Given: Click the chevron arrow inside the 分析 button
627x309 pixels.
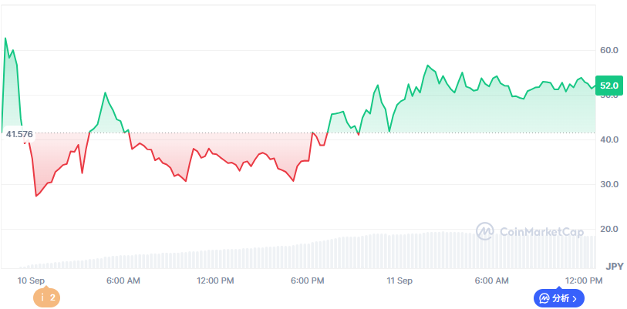Looking at the screenshot, I should pos(575,297).
